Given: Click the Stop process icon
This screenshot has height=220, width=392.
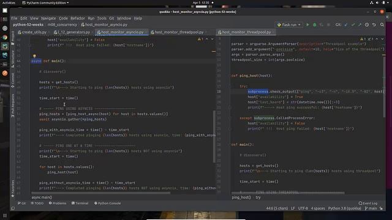Looking at the screenshot, I should click(328, 24).
